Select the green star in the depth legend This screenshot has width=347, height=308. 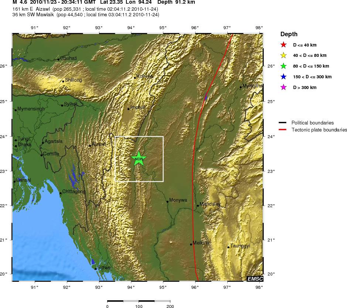(x=283, y=66)
